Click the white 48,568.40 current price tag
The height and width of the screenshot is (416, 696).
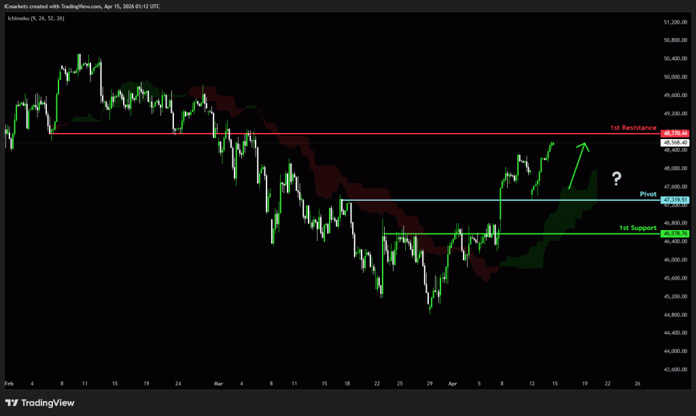click(675, 143)
